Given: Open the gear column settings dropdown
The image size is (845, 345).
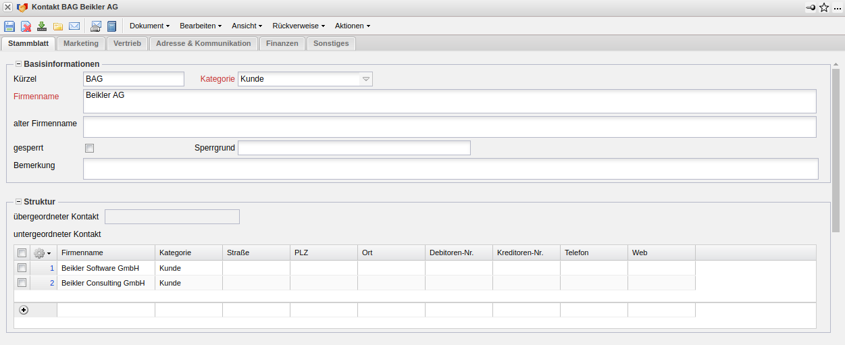Looking at the screenshot, I should coord(43,253).
